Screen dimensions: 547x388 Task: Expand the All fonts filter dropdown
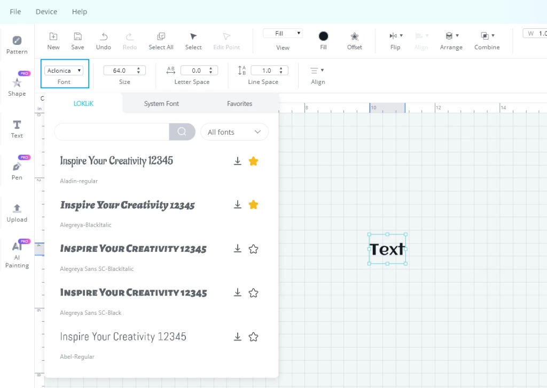235,132
